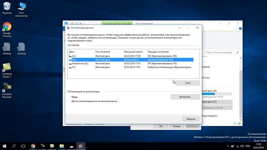Image resolution: width=267 pixels, height=150 pixels.
Task: Expand the Explorer ribbon chevron
Action: point(236,29)
